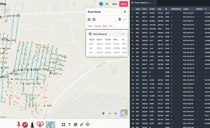
Task: Click table cell with flow 279.443
Action: pyautogui.click(x=153, y=25)
